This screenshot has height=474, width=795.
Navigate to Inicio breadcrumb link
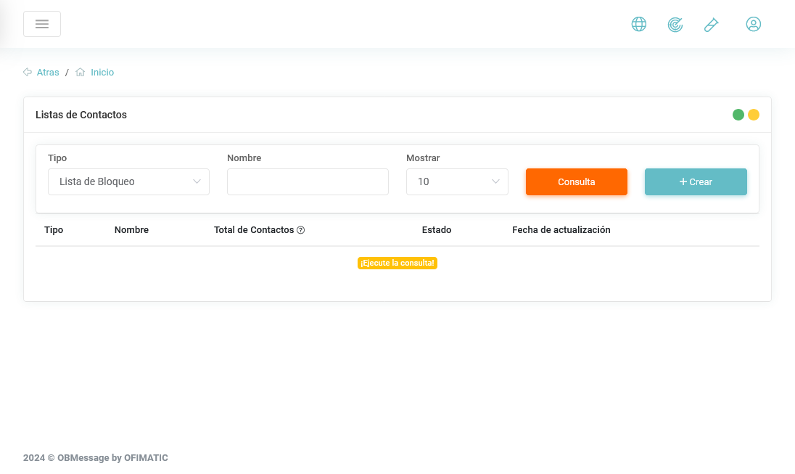102,73
